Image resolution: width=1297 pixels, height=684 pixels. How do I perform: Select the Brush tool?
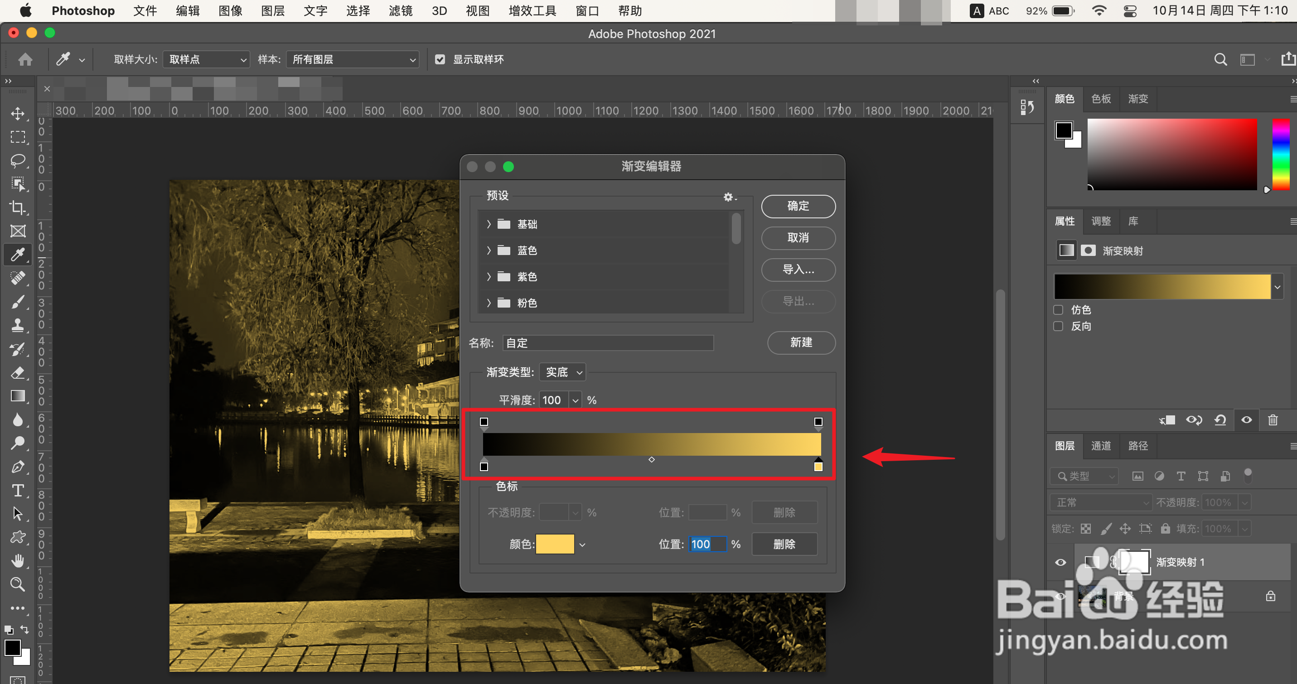tap(18, 302)
